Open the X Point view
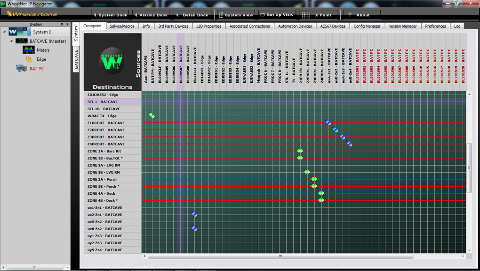480x271 pixels. 319,15
